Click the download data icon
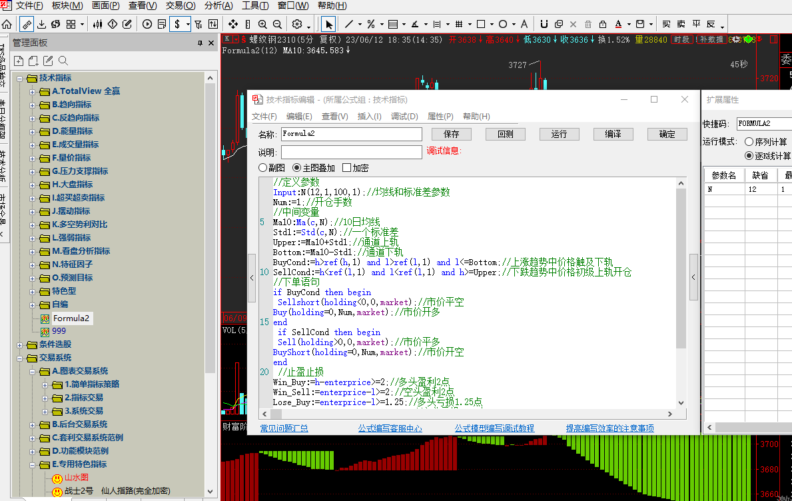The width and height of the screenshot is (792, 501). point(41,24)
